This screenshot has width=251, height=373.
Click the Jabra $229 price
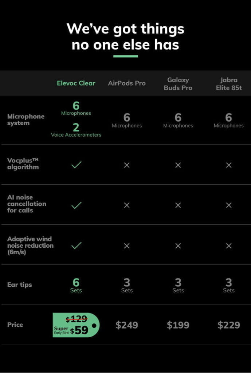pos(229,325)
